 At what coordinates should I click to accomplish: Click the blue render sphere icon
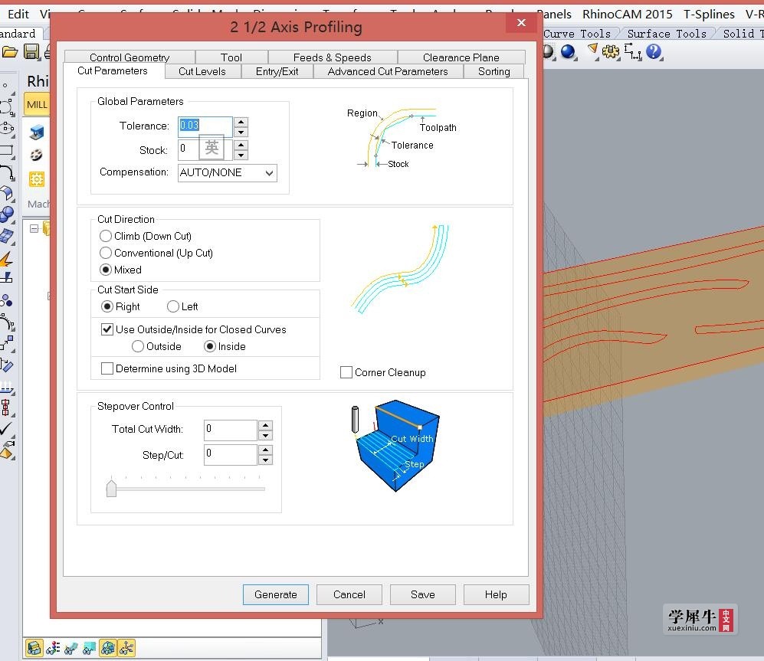568,51
